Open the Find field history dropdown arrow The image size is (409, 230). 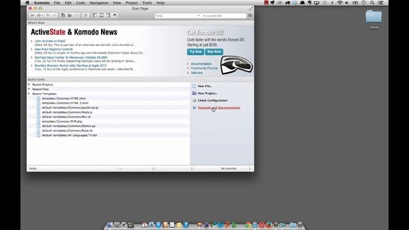[x=199, y=15]
